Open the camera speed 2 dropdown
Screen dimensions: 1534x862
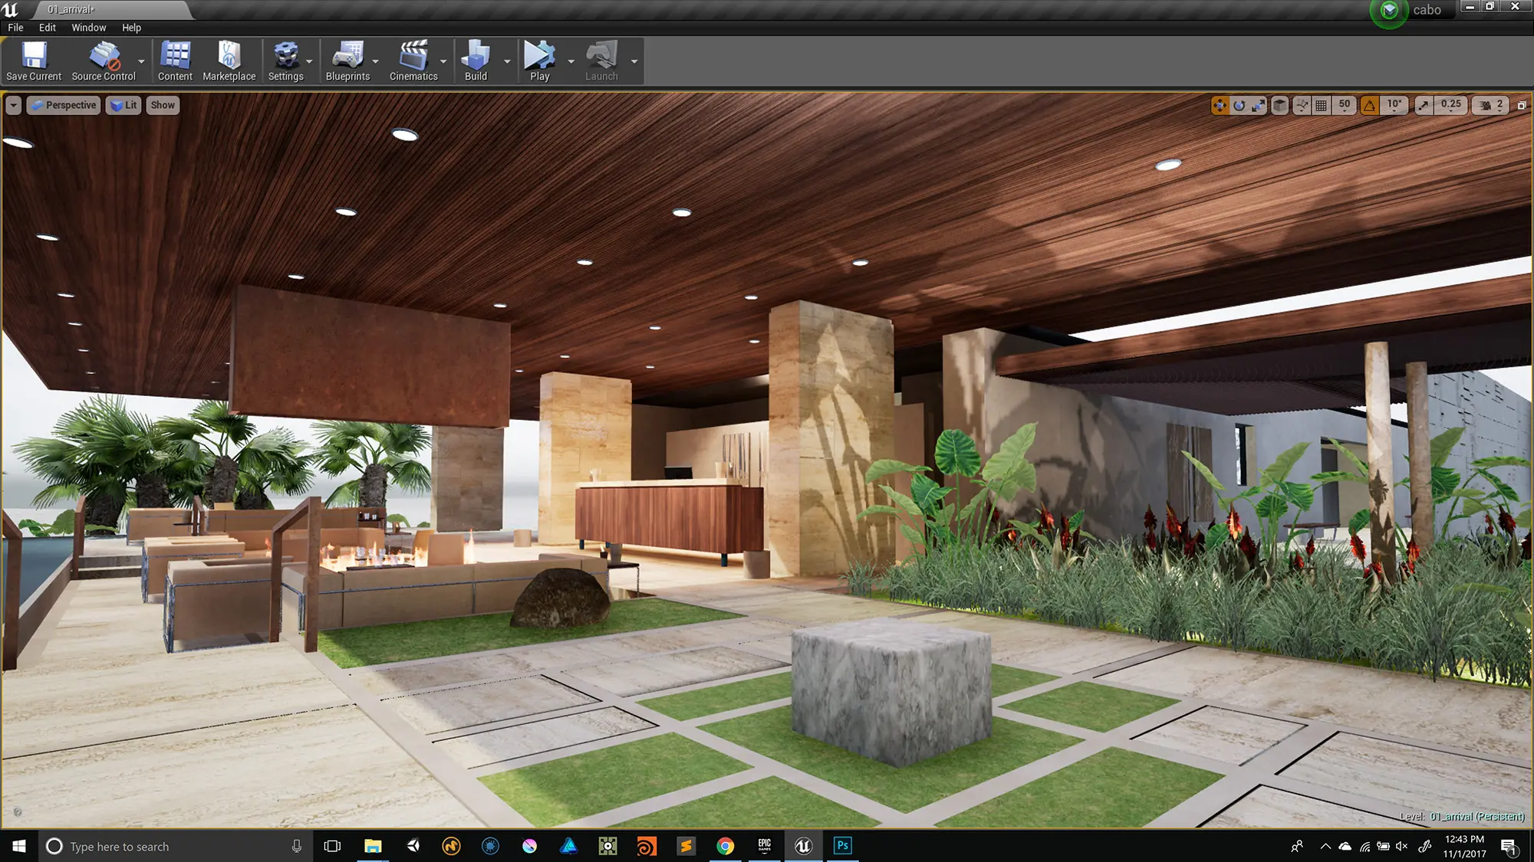click(1491, 105)
